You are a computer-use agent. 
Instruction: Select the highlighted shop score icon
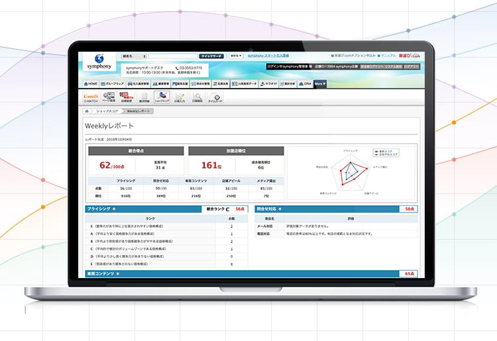coord(162,97)
